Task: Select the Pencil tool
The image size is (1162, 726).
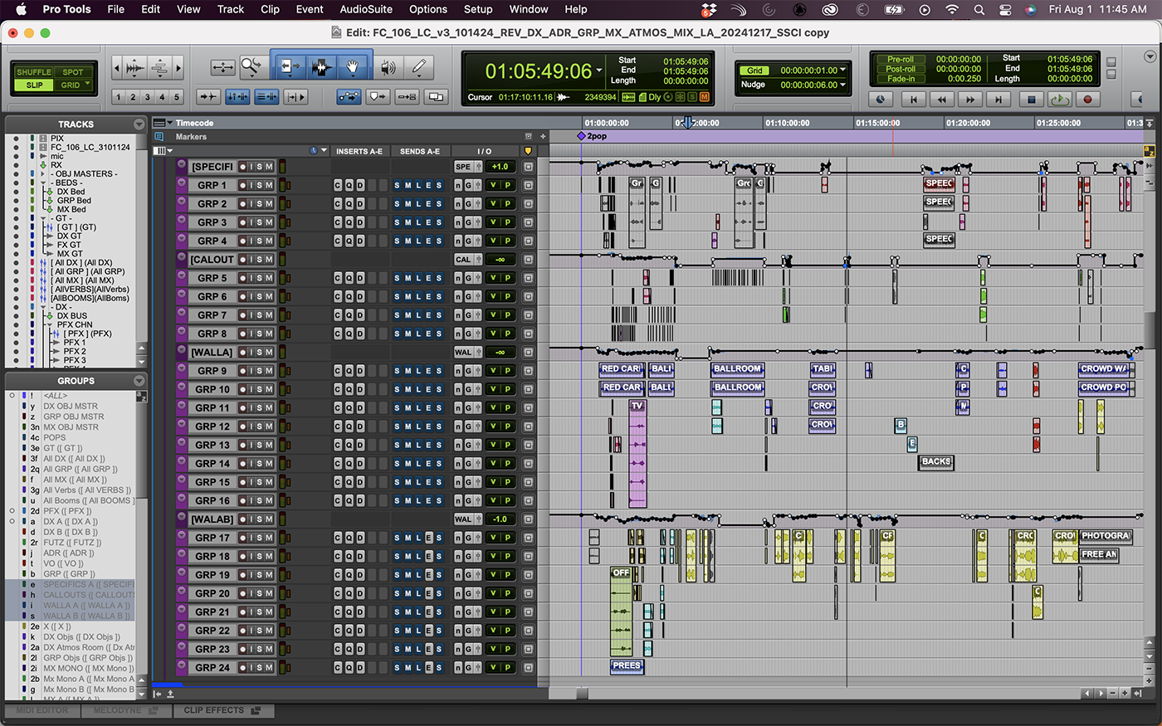Action: (420, 67)
